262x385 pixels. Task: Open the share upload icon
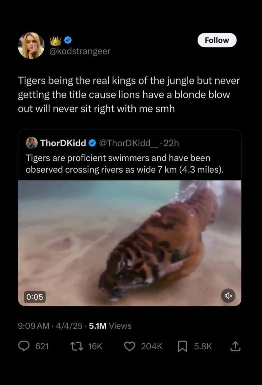235,346
